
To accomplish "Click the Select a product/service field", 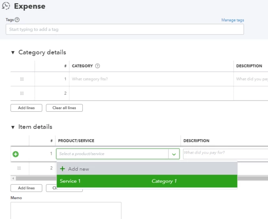I will 112,154.
